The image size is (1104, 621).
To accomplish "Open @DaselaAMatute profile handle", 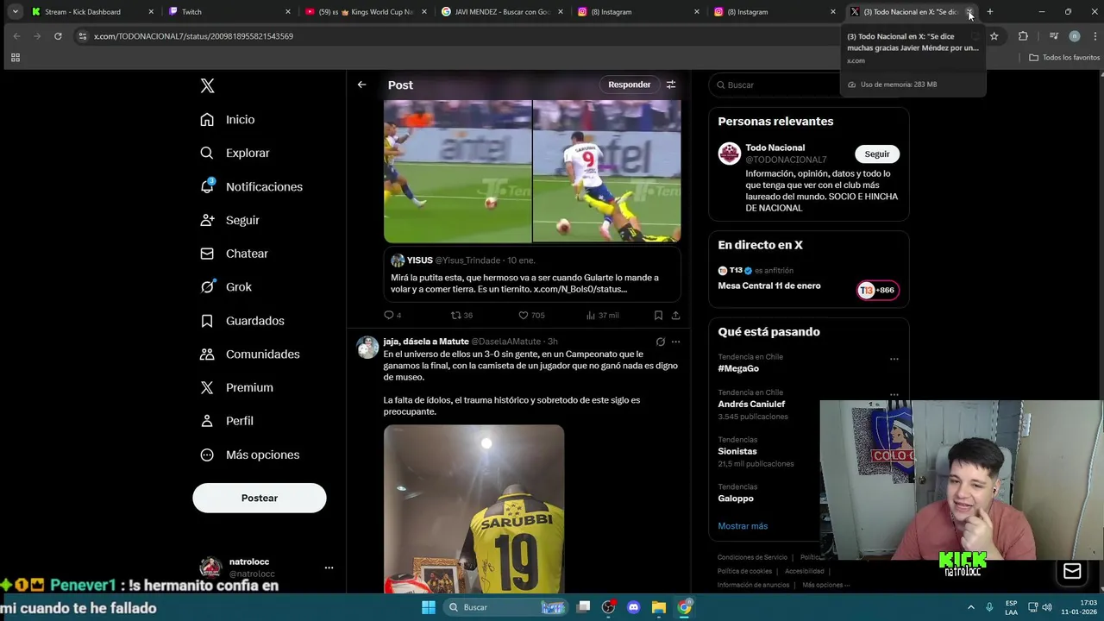I will click(x=506, y=342).
